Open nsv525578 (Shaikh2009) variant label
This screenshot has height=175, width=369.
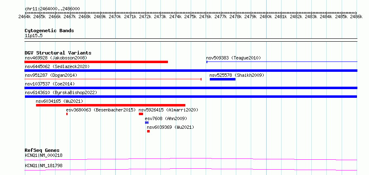coord(237,75)
